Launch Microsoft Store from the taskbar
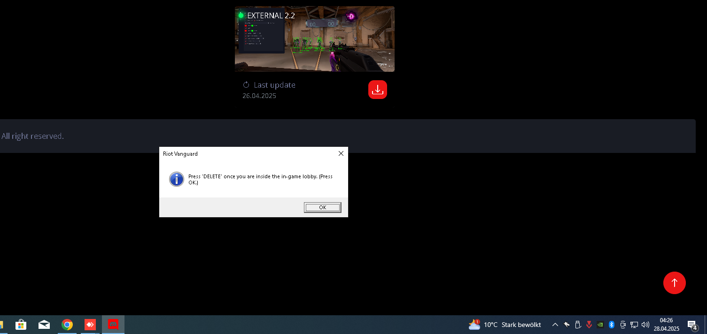 click(21, 325)
